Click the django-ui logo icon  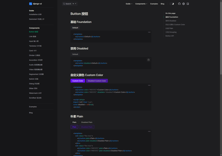31,4
